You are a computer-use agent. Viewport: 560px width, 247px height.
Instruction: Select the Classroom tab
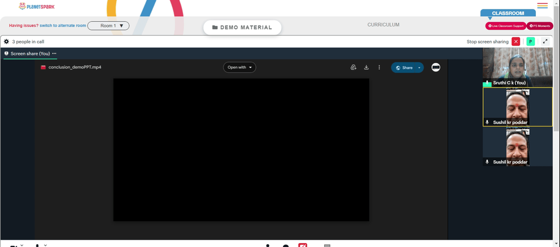click(508, 13)
